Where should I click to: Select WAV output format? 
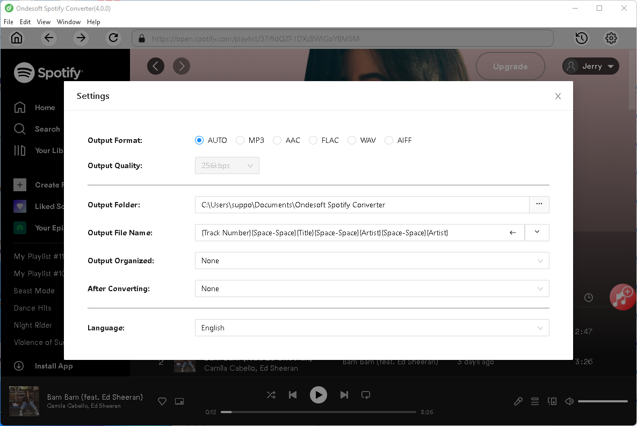point(352,140)
